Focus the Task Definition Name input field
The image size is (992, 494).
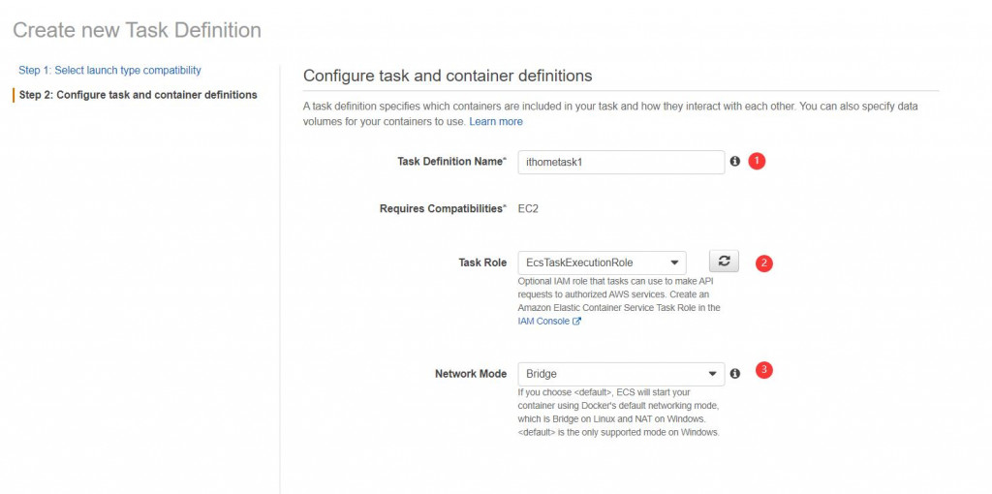pos(621,162)
